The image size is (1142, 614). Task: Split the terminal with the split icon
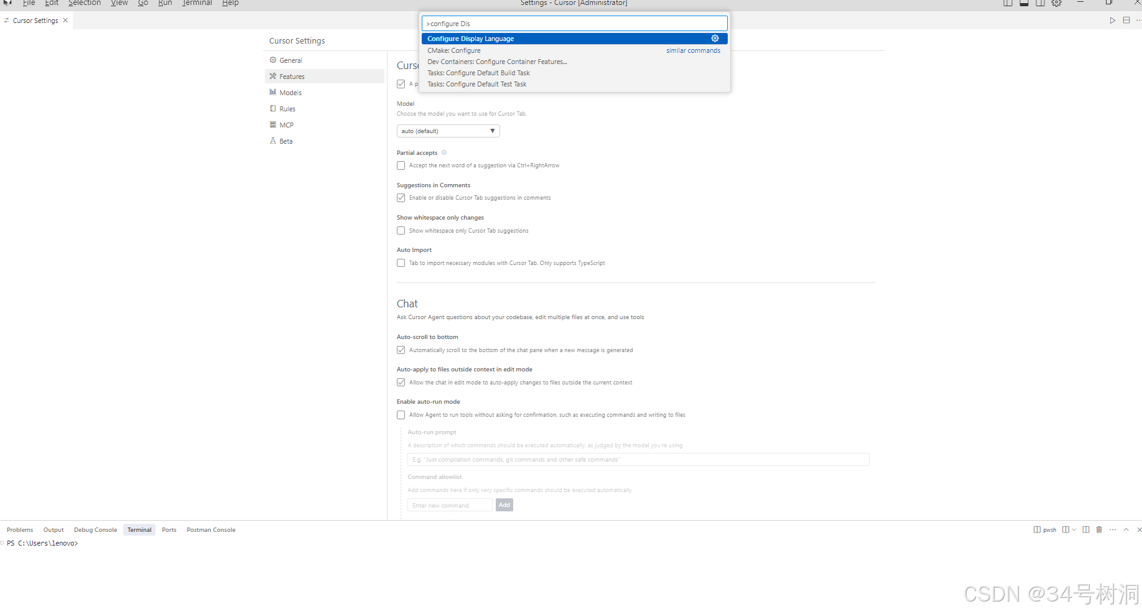click(1085, 530)
